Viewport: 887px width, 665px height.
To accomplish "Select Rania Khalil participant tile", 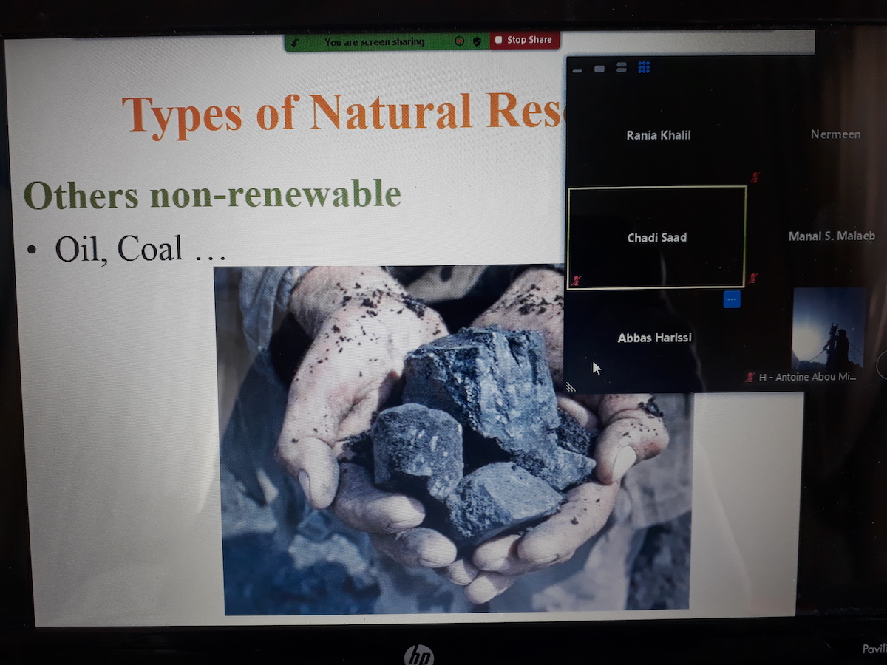I will click(x=658, y=134).
